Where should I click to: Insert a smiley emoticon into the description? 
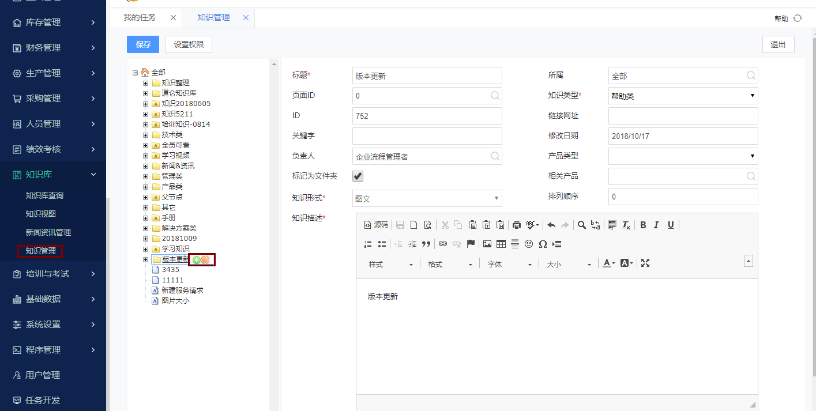point(529,244)
